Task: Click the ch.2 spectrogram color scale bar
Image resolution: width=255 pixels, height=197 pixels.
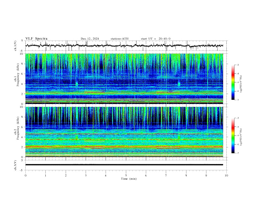Action: [233, 136]
